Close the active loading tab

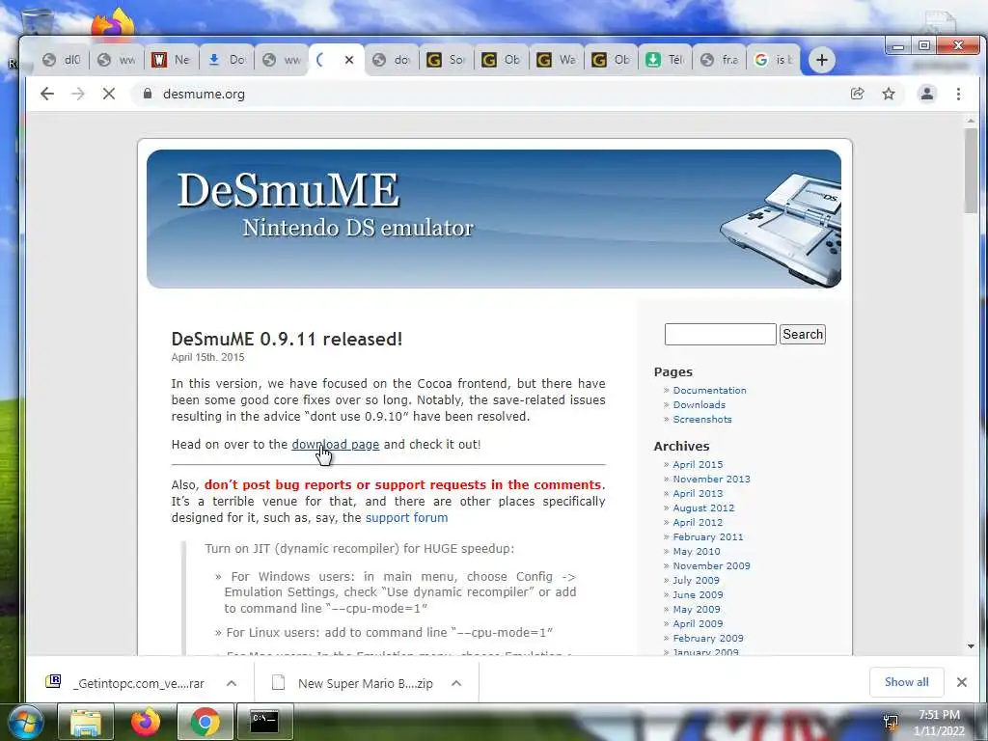(x=349, y=60)
